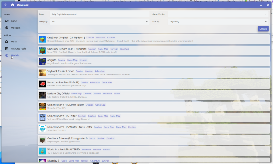Select World In a Jar: REMASTERED
Viewport: 273px width, 164px height.
pyautogui.click(x=63, y=150)
